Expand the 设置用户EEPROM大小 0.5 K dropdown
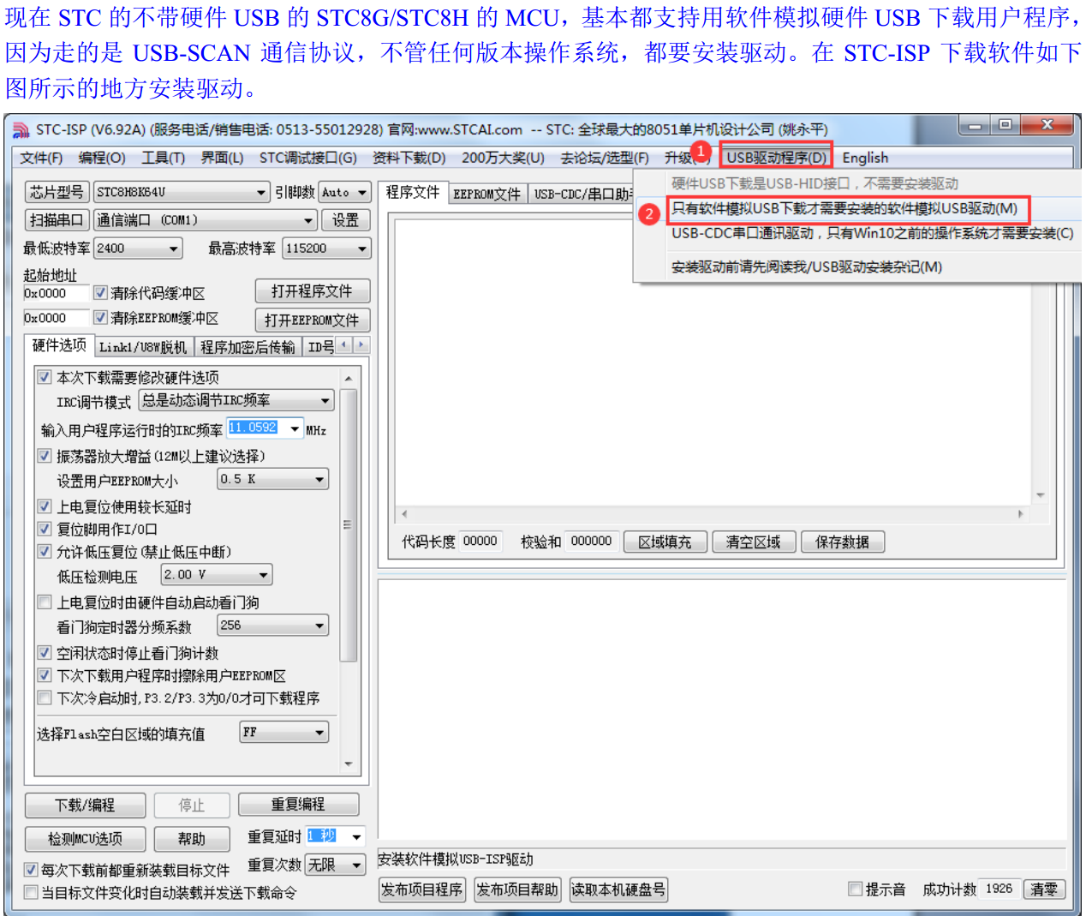Image resolution: width=1086 pixels, height=916 pixels. [x=320, y=479]
